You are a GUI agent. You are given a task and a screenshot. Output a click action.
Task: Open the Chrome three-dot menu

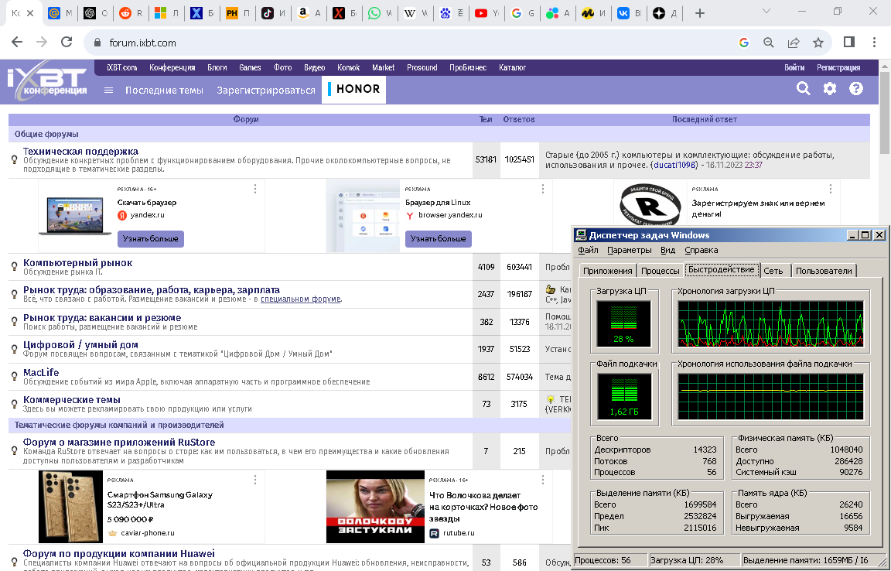tap(874, 43)
